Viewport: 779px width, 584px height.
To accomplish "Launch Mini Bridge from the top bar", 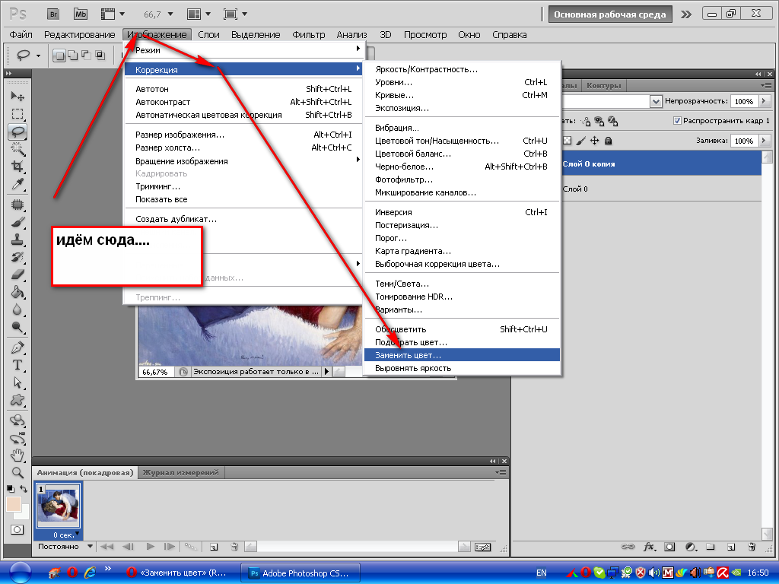I will tap(81, 14).
